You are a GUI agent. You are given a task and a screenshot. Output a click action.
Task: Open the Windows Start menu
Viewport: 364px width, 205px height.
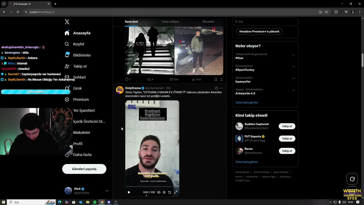click(x=3, y=202)
